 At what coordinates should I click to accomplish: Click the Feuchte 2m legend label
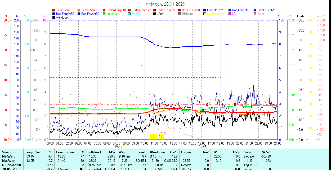coord(215,10)
